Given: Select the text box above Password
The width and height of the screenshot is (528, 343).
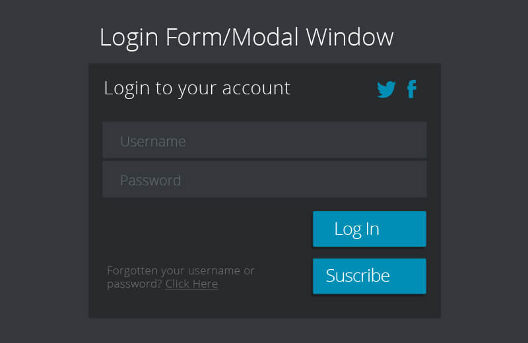Looking at the screenshot, I should click(264, 140).
